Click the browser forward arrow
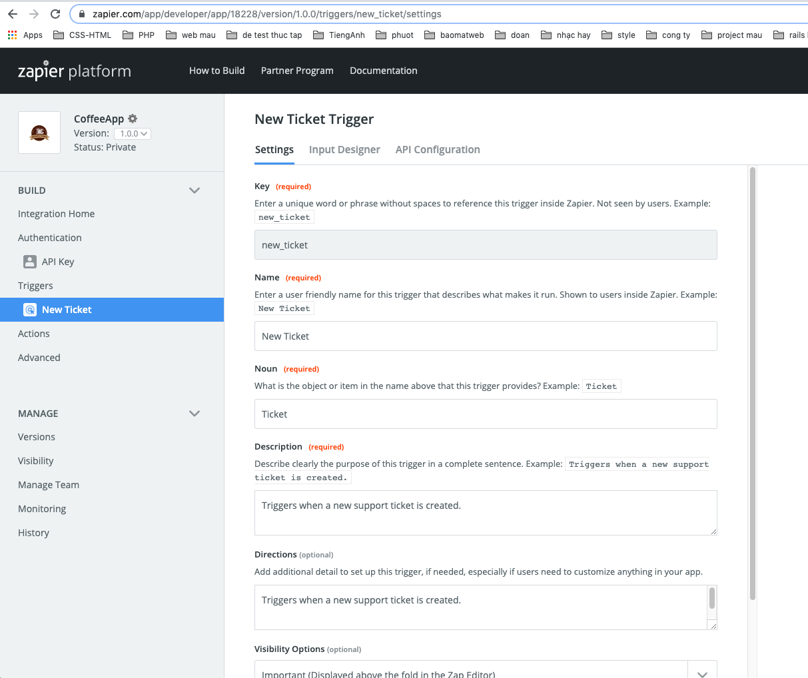Viewport: 808px width, 678px height. pyautogui.click(x=34, y=14)
